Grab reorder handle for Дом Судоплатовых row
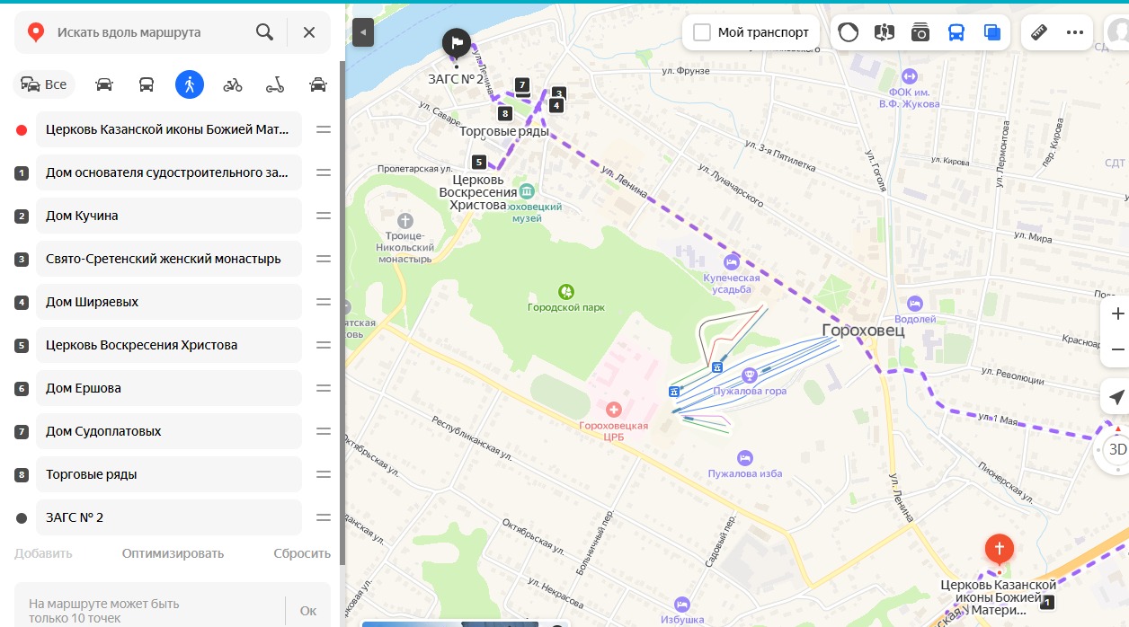This screenshot has height=627, width=1129. click(x=324, y=431)
